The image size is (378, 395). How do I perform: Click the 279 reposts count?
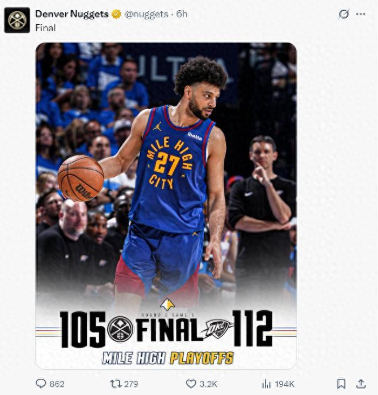click(131, 384)
